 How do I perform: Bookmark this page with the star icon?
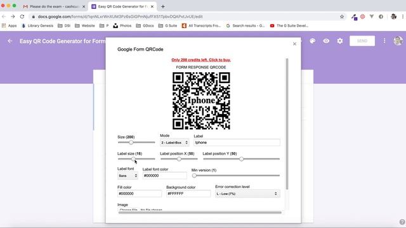coord(342,16)
